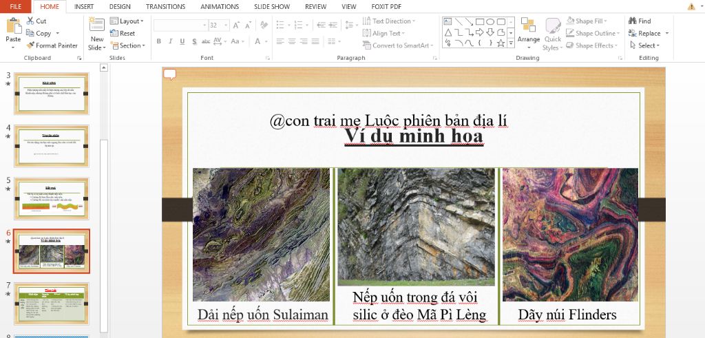Clear all formatting eraser icon
This screenshot has height=338, width=705.
(x=264, y=25)
